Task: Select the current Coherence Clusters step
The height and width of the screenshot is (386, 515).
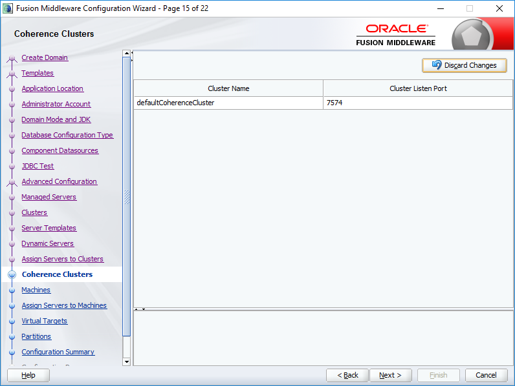Action: click(57, 274)
